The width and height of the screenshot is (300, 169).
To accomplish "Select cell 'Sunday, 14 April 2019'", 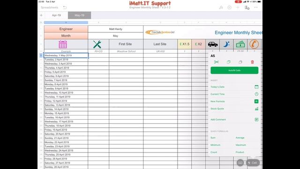I will coord(66,109).
